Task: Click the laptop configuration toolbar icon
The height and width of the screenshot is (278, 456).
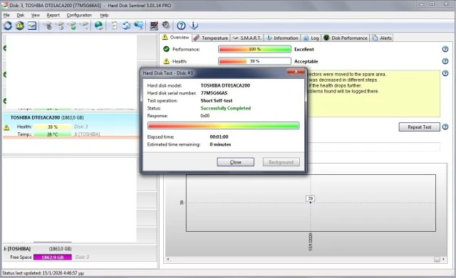Action: coord(154,26)
